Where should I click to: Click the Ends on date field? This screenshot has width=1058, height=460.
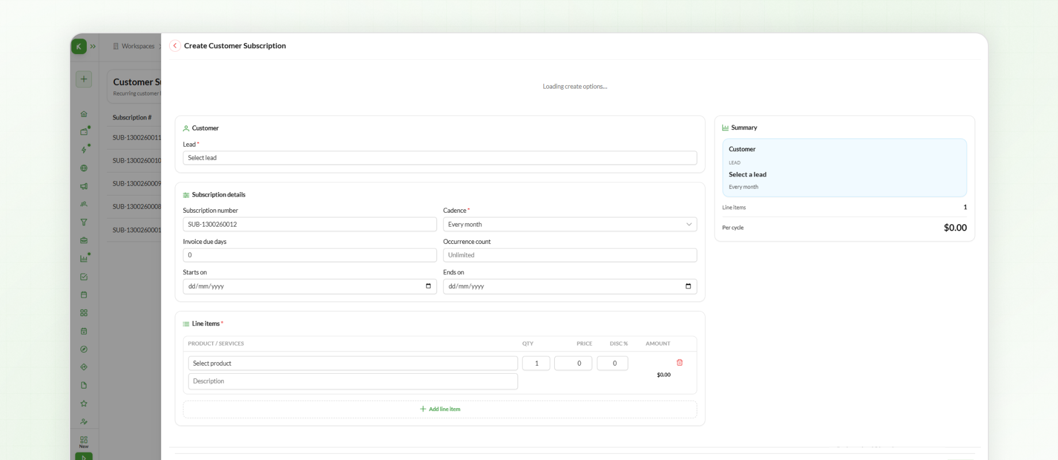(x=570, y=286)
